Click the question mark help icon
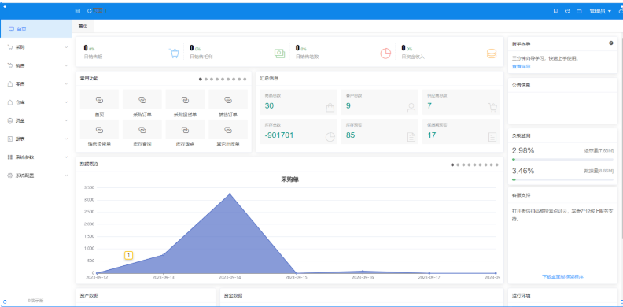 click(x=611, y=43)
